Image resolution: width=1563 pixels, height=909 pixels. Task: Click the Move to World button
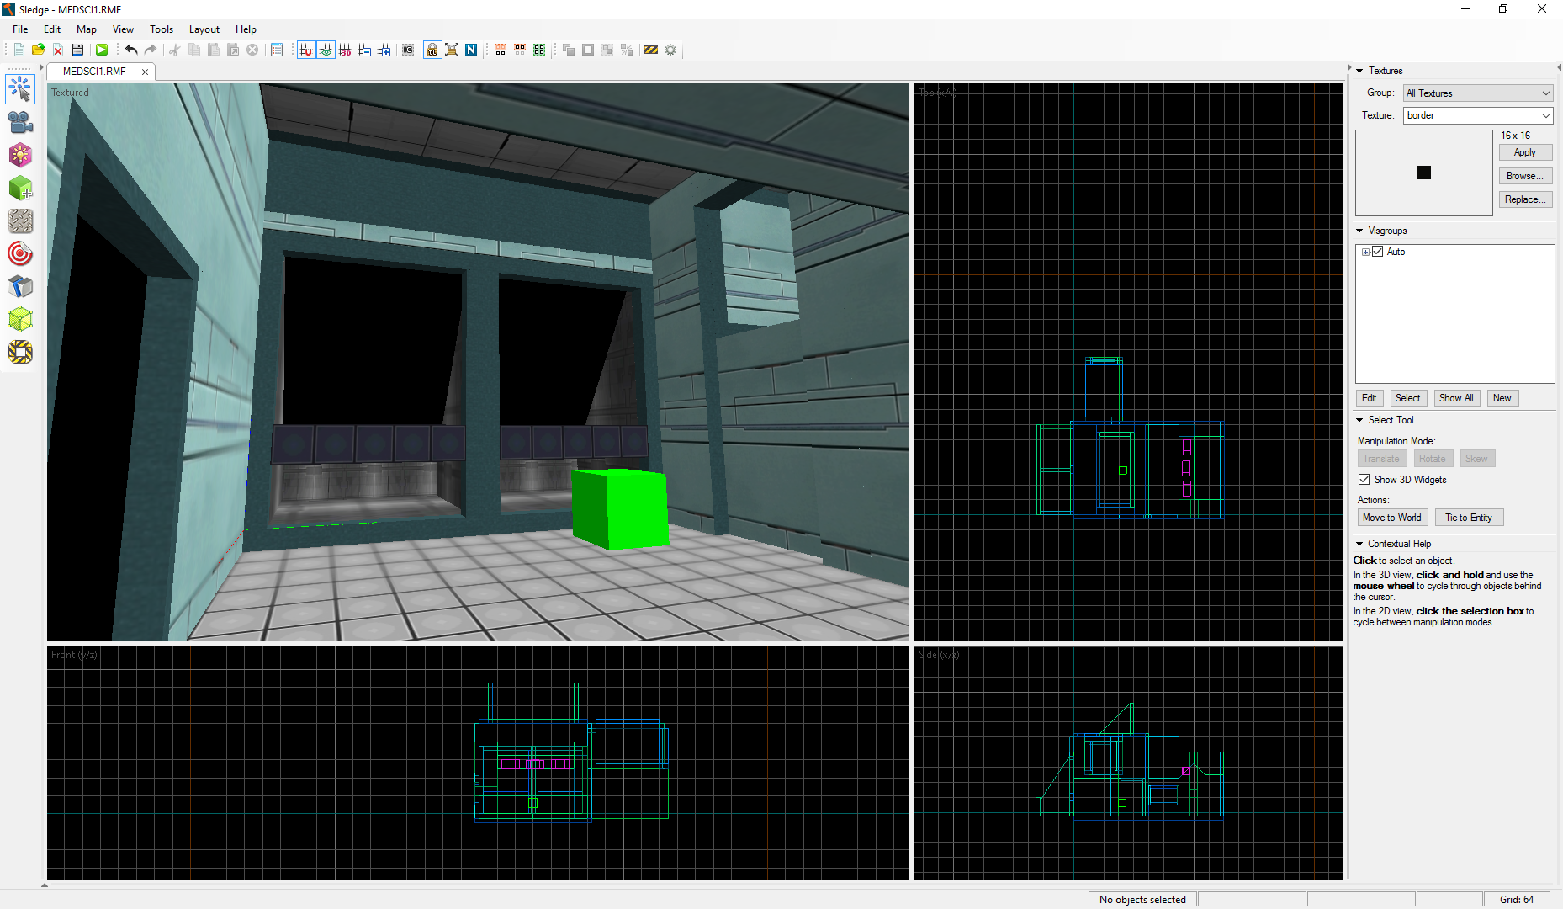click(x=1392, y=518)
